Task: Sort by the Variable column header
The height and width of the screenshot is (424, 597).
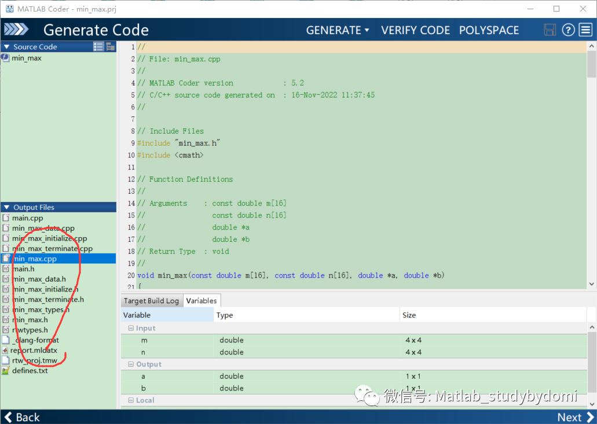Action: coord(167,315)
